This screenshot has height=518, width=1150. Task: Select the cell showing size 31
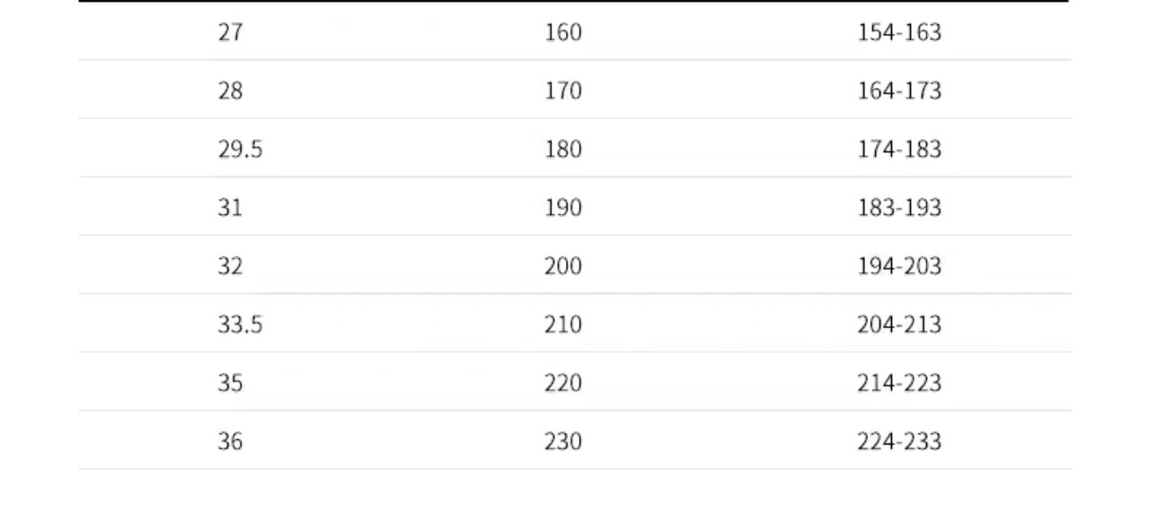230,208
